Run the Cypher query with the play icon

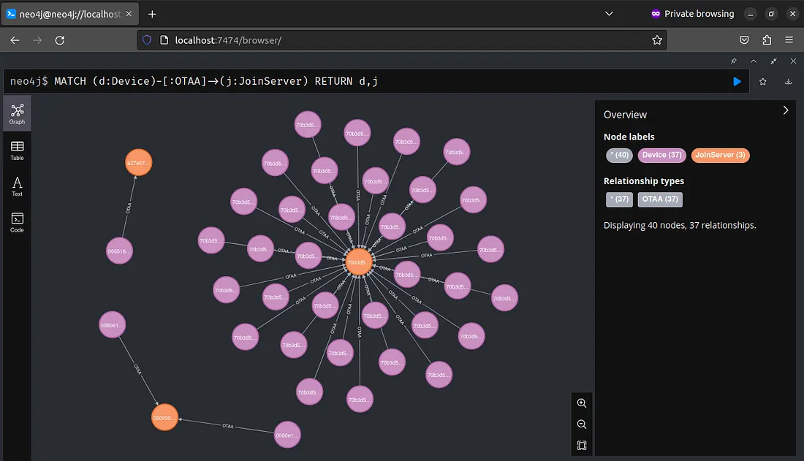pyautogui.click(x=737, y=81)
